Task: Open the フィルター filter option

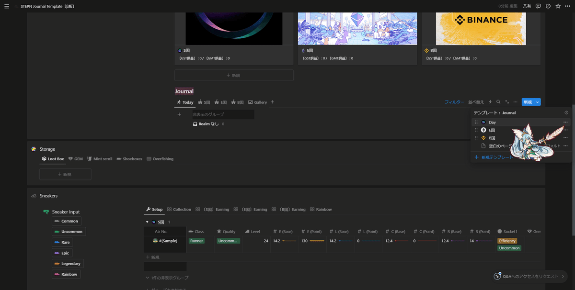Action: [x=454, y=102]
